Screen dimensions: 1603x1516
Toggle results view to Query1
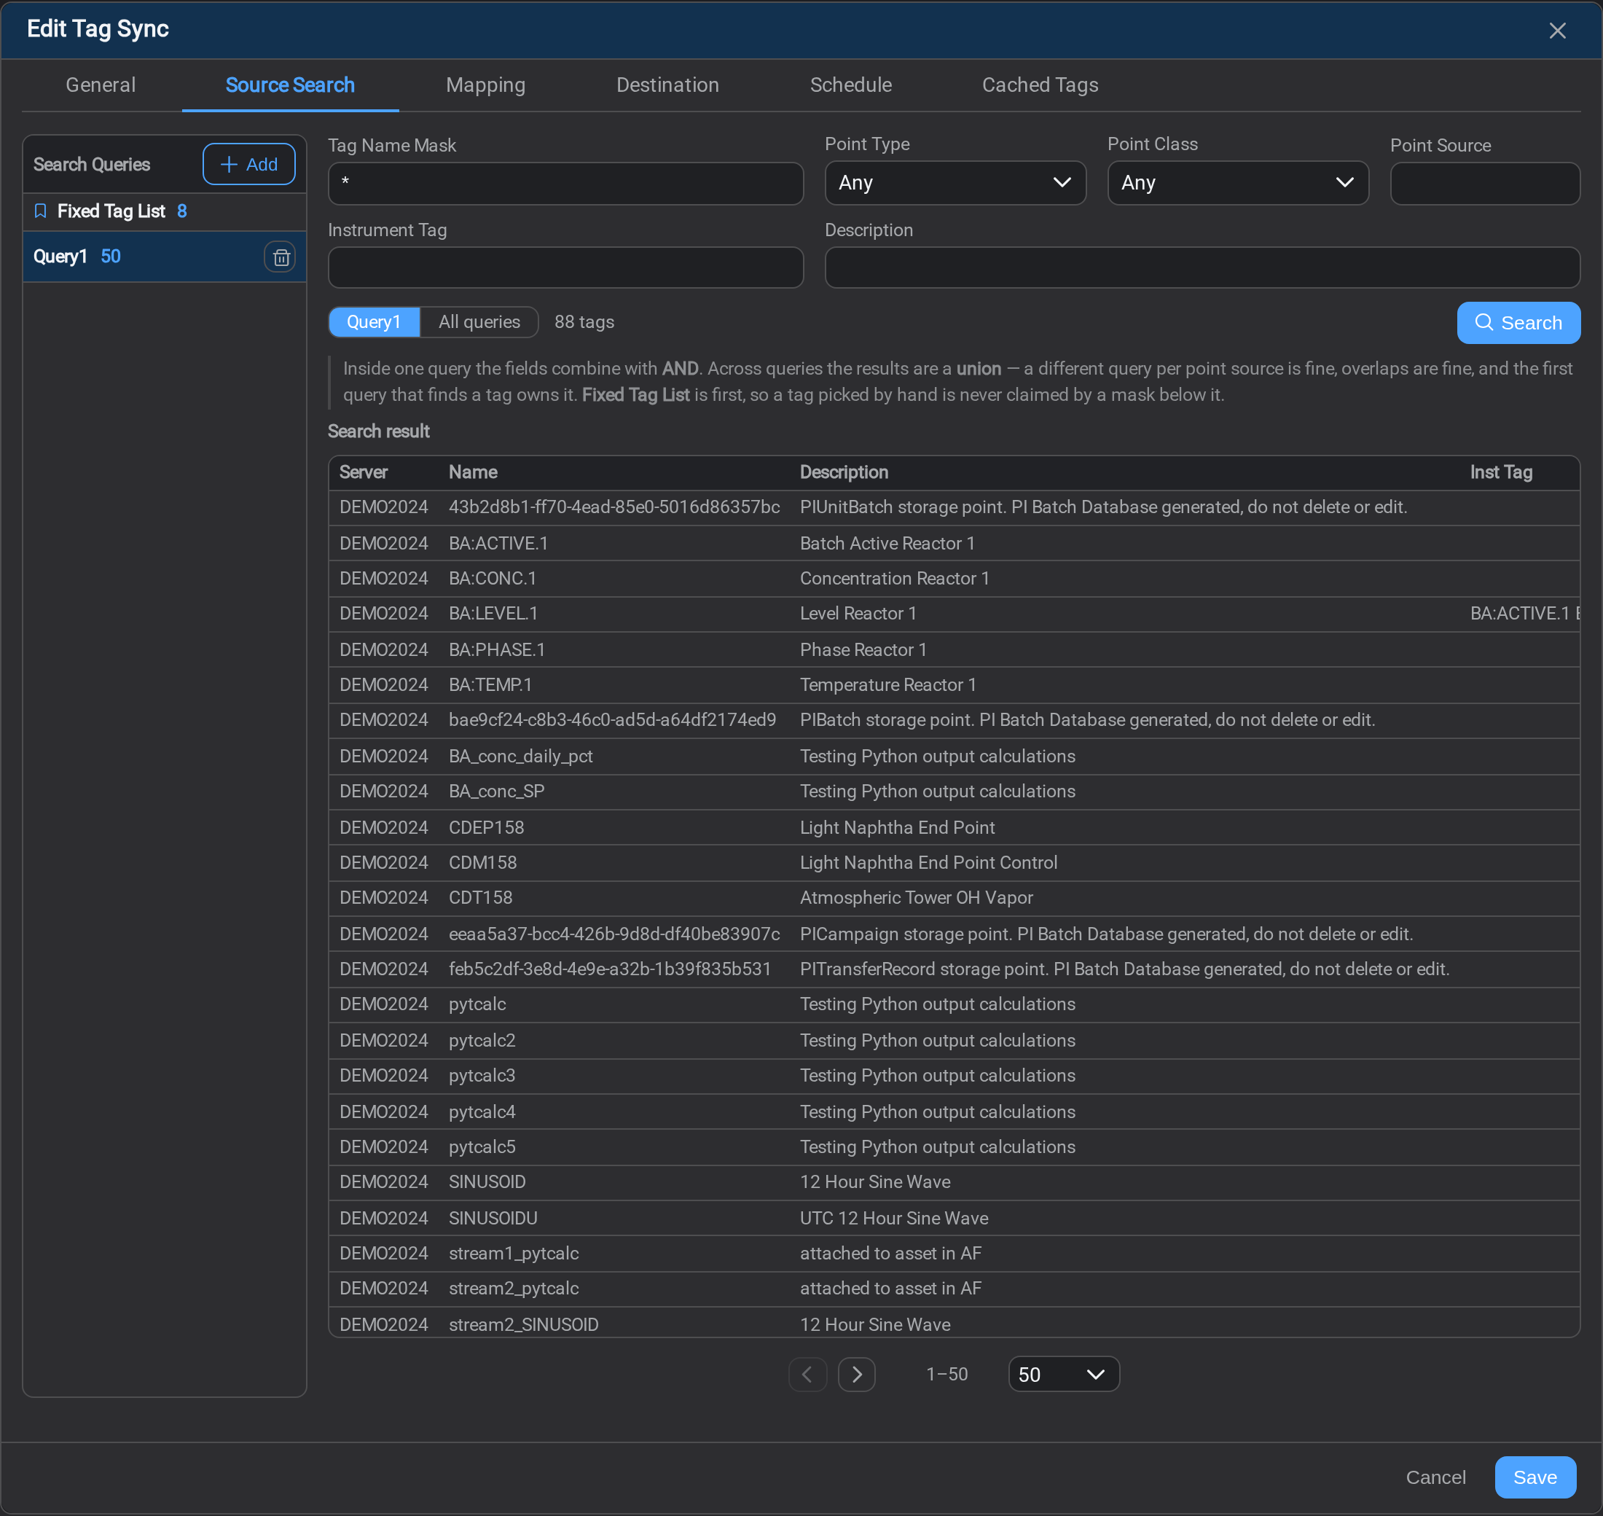[x=374, y=321]
